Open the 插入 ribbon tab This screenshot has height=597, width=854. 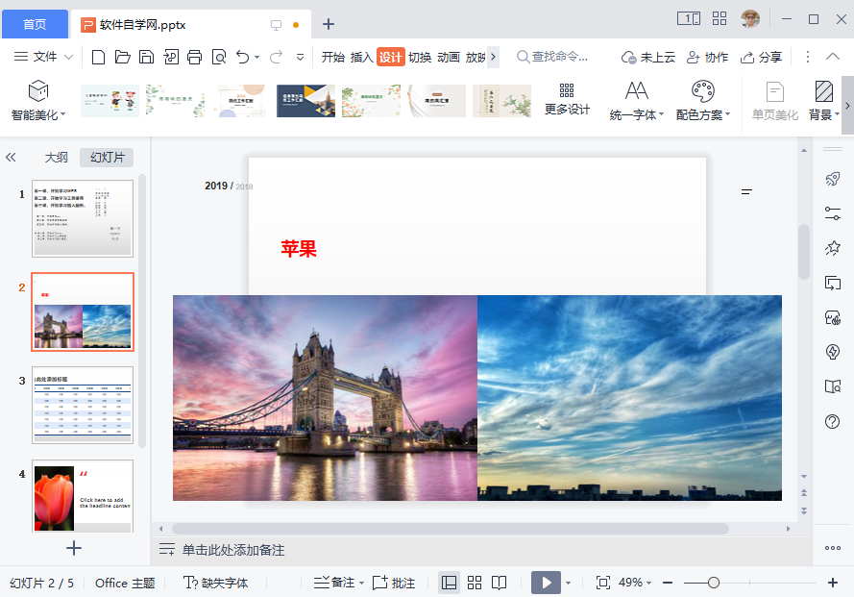(361, 57)
